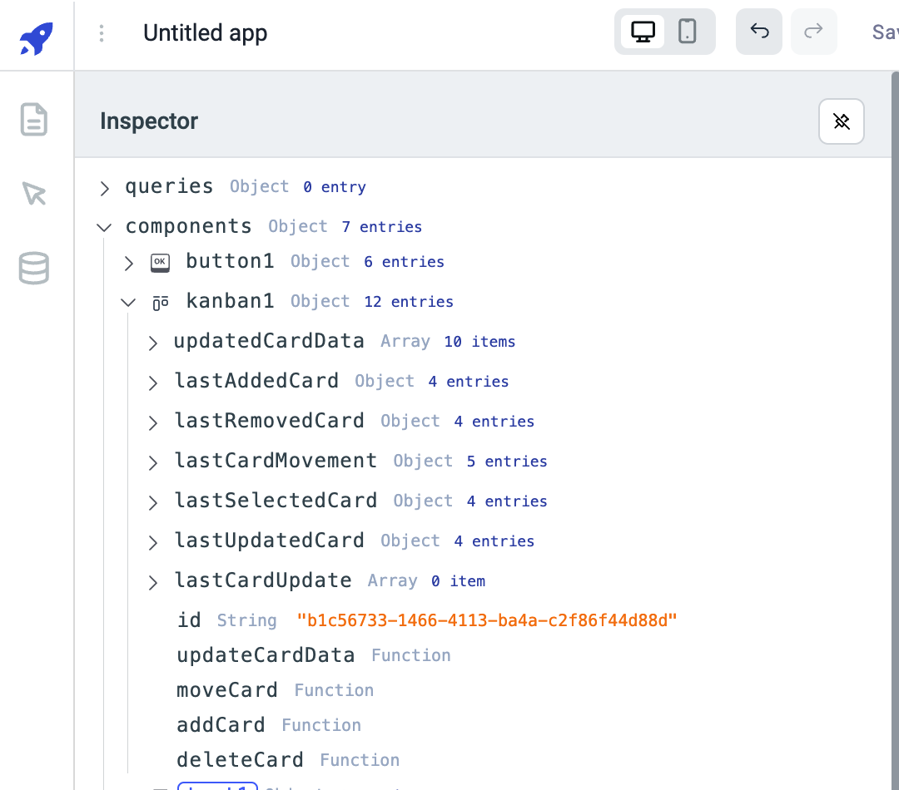Click the undo arrow button

click(x=759, y=32)
